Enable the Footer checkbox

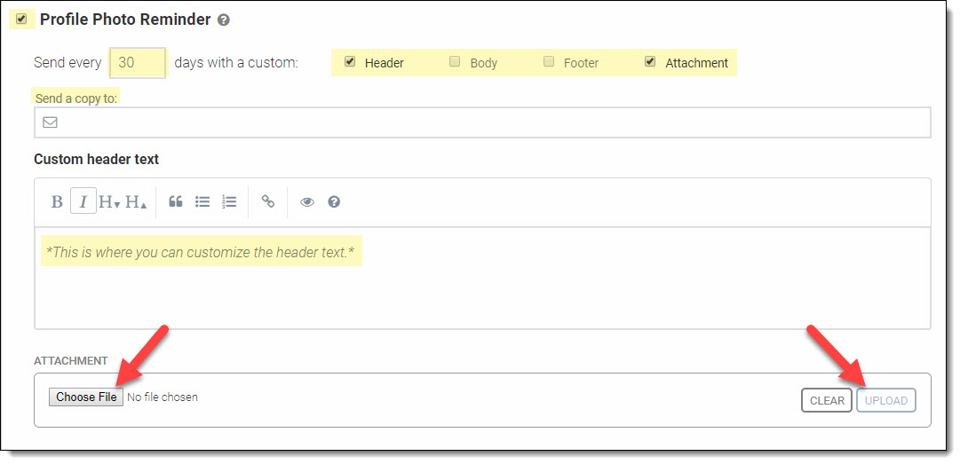click(549, 62)
